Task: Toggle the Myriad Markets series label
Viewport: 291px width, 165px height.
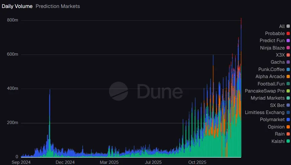Action: 268,98
